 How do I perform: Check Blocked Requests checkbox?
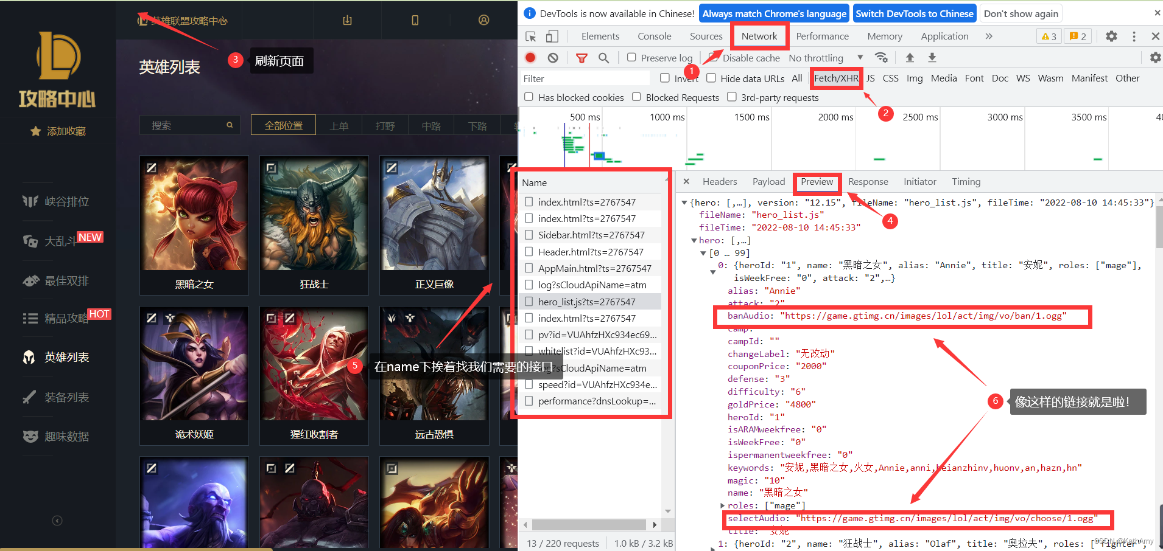tap(636, 97)
